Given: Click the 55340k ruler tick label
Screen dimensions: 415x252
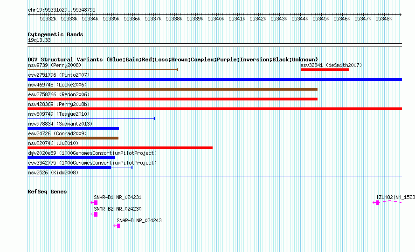Looking at the screenshot, I should 216,19.
